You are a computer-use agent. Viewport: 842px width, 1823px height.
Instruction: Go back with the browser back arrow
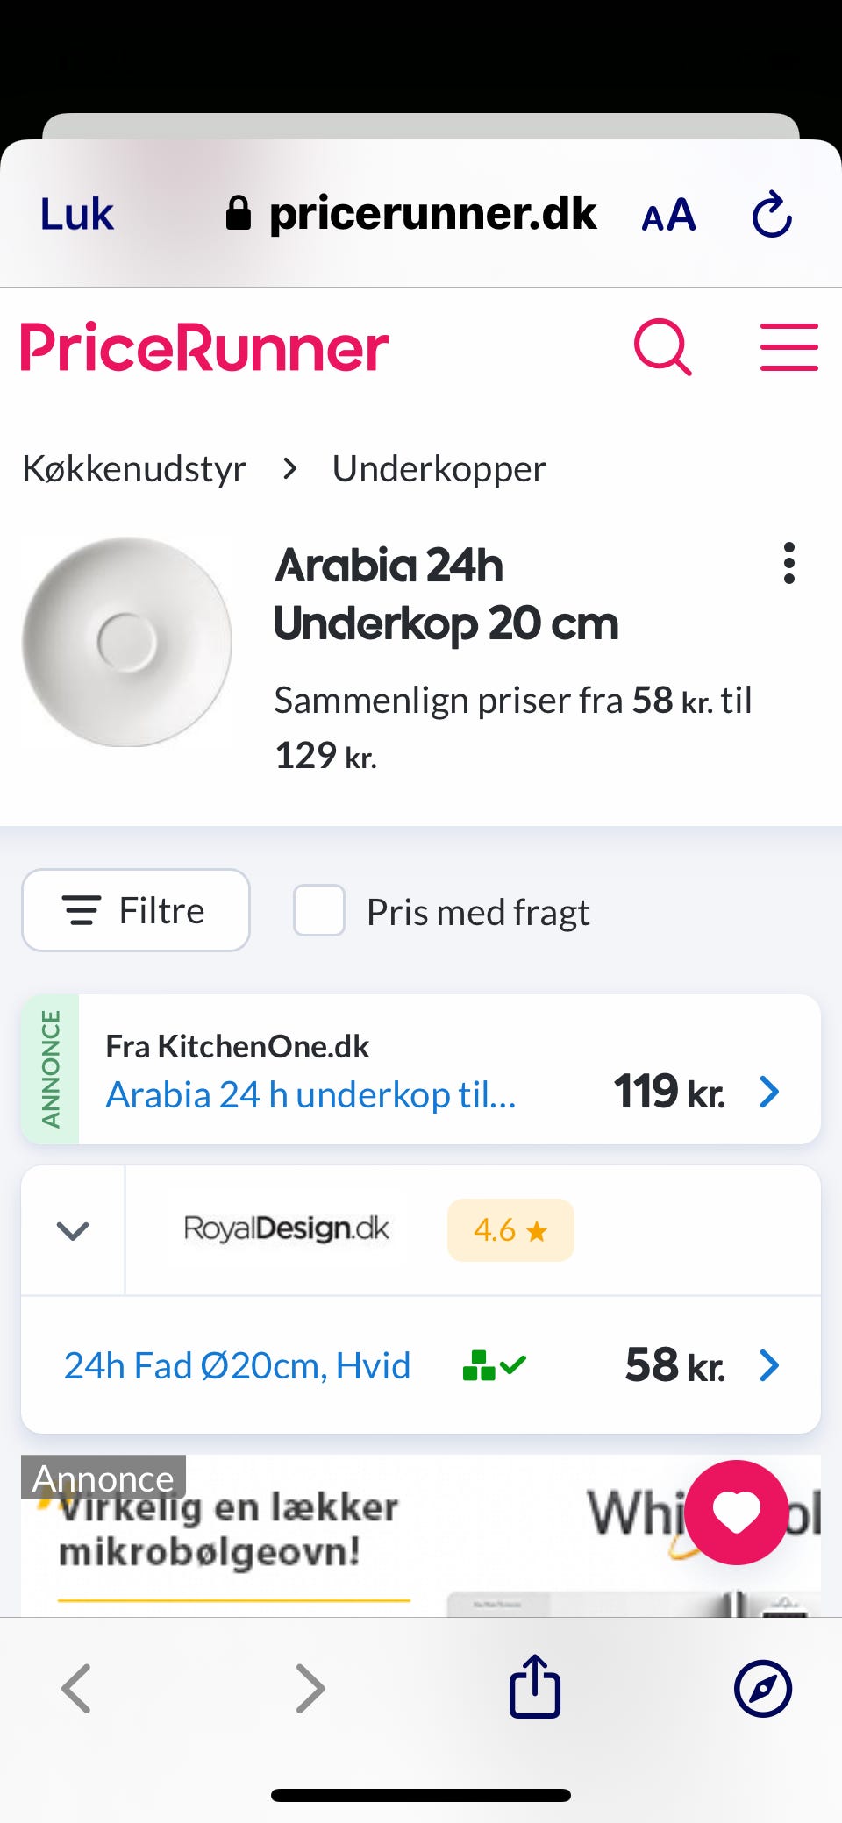click(76, 1688)
